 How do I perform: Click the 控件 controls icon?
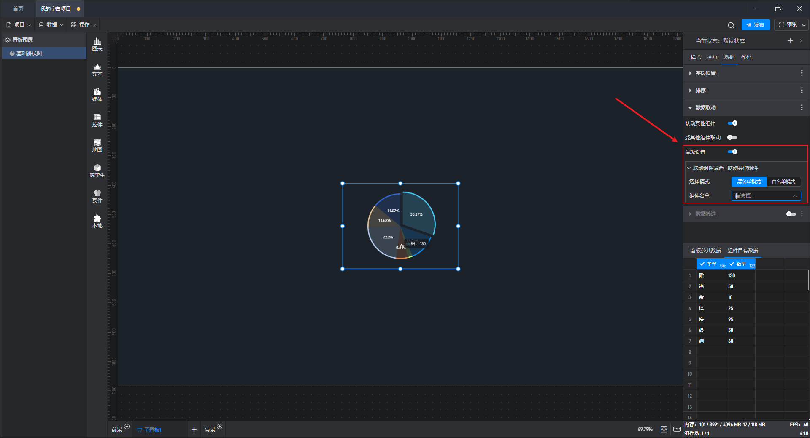pos(97,120)
